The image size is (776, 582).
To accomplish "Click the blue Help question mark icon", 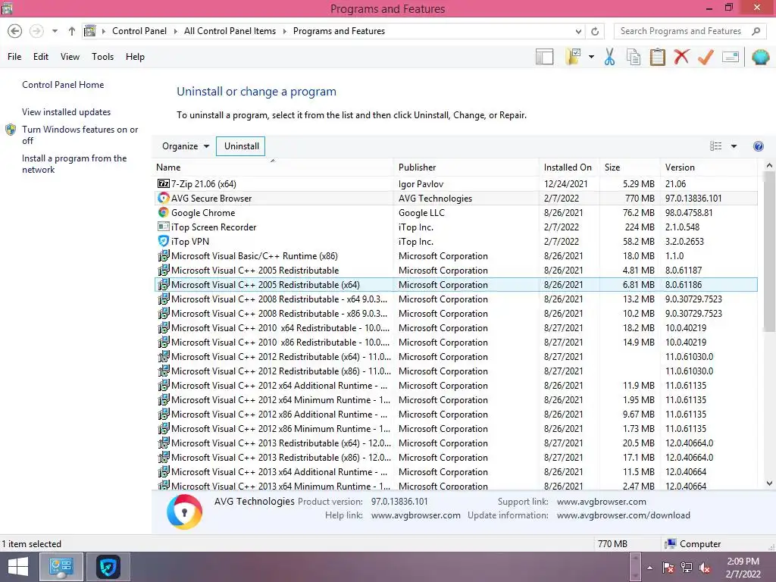I will click(x=758, y=146).
